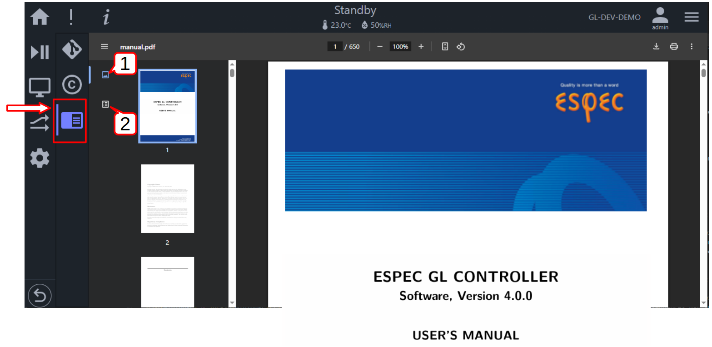The width and height of the screenshot is (712, 347).
Task: Zoom out with the minus button
Action: (380, 46)
